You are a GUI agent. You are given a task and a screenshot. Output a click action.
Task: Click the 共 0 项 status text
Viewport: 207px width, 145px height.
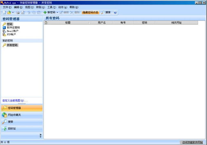[5, 142]
